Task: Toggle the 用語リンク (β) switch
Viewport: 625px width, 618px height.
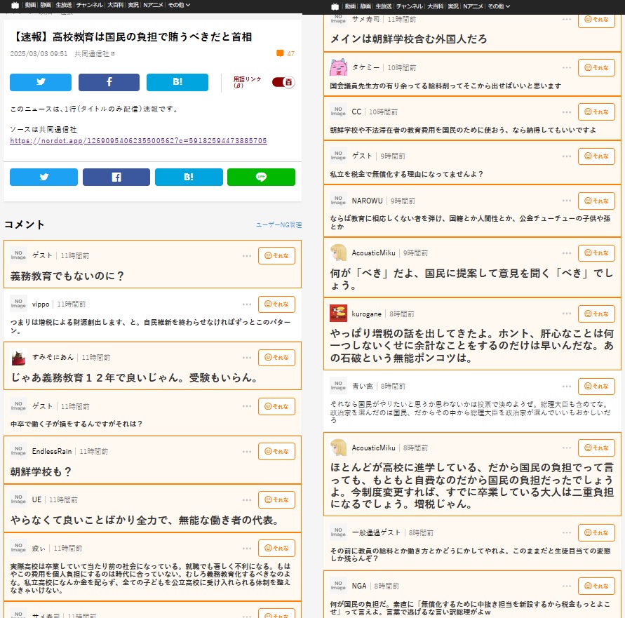Action: (283, 82)
